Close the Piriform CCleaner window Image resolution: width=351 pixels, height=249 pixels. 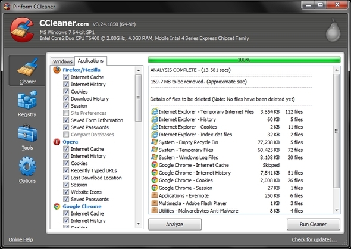(337, 5)
